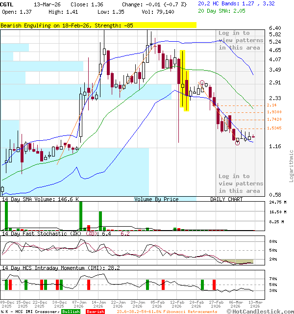This screenshot has height=314, width=294.
Task: Click the tallest green volume bar in early January
Action: click(80, 215)
